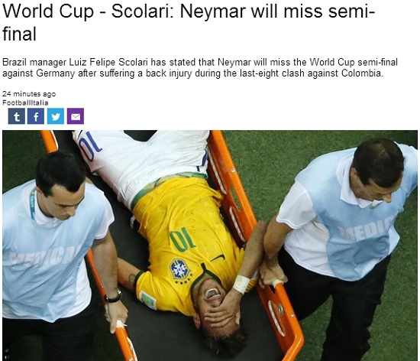Screen dimensions: 420x361
Task: Send the article using the email icon
Action: coord(76,116)
